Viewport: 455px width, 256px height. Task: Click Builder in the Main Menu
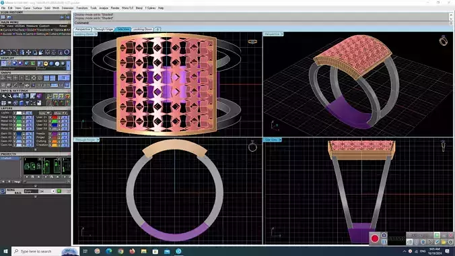(7, 34)
